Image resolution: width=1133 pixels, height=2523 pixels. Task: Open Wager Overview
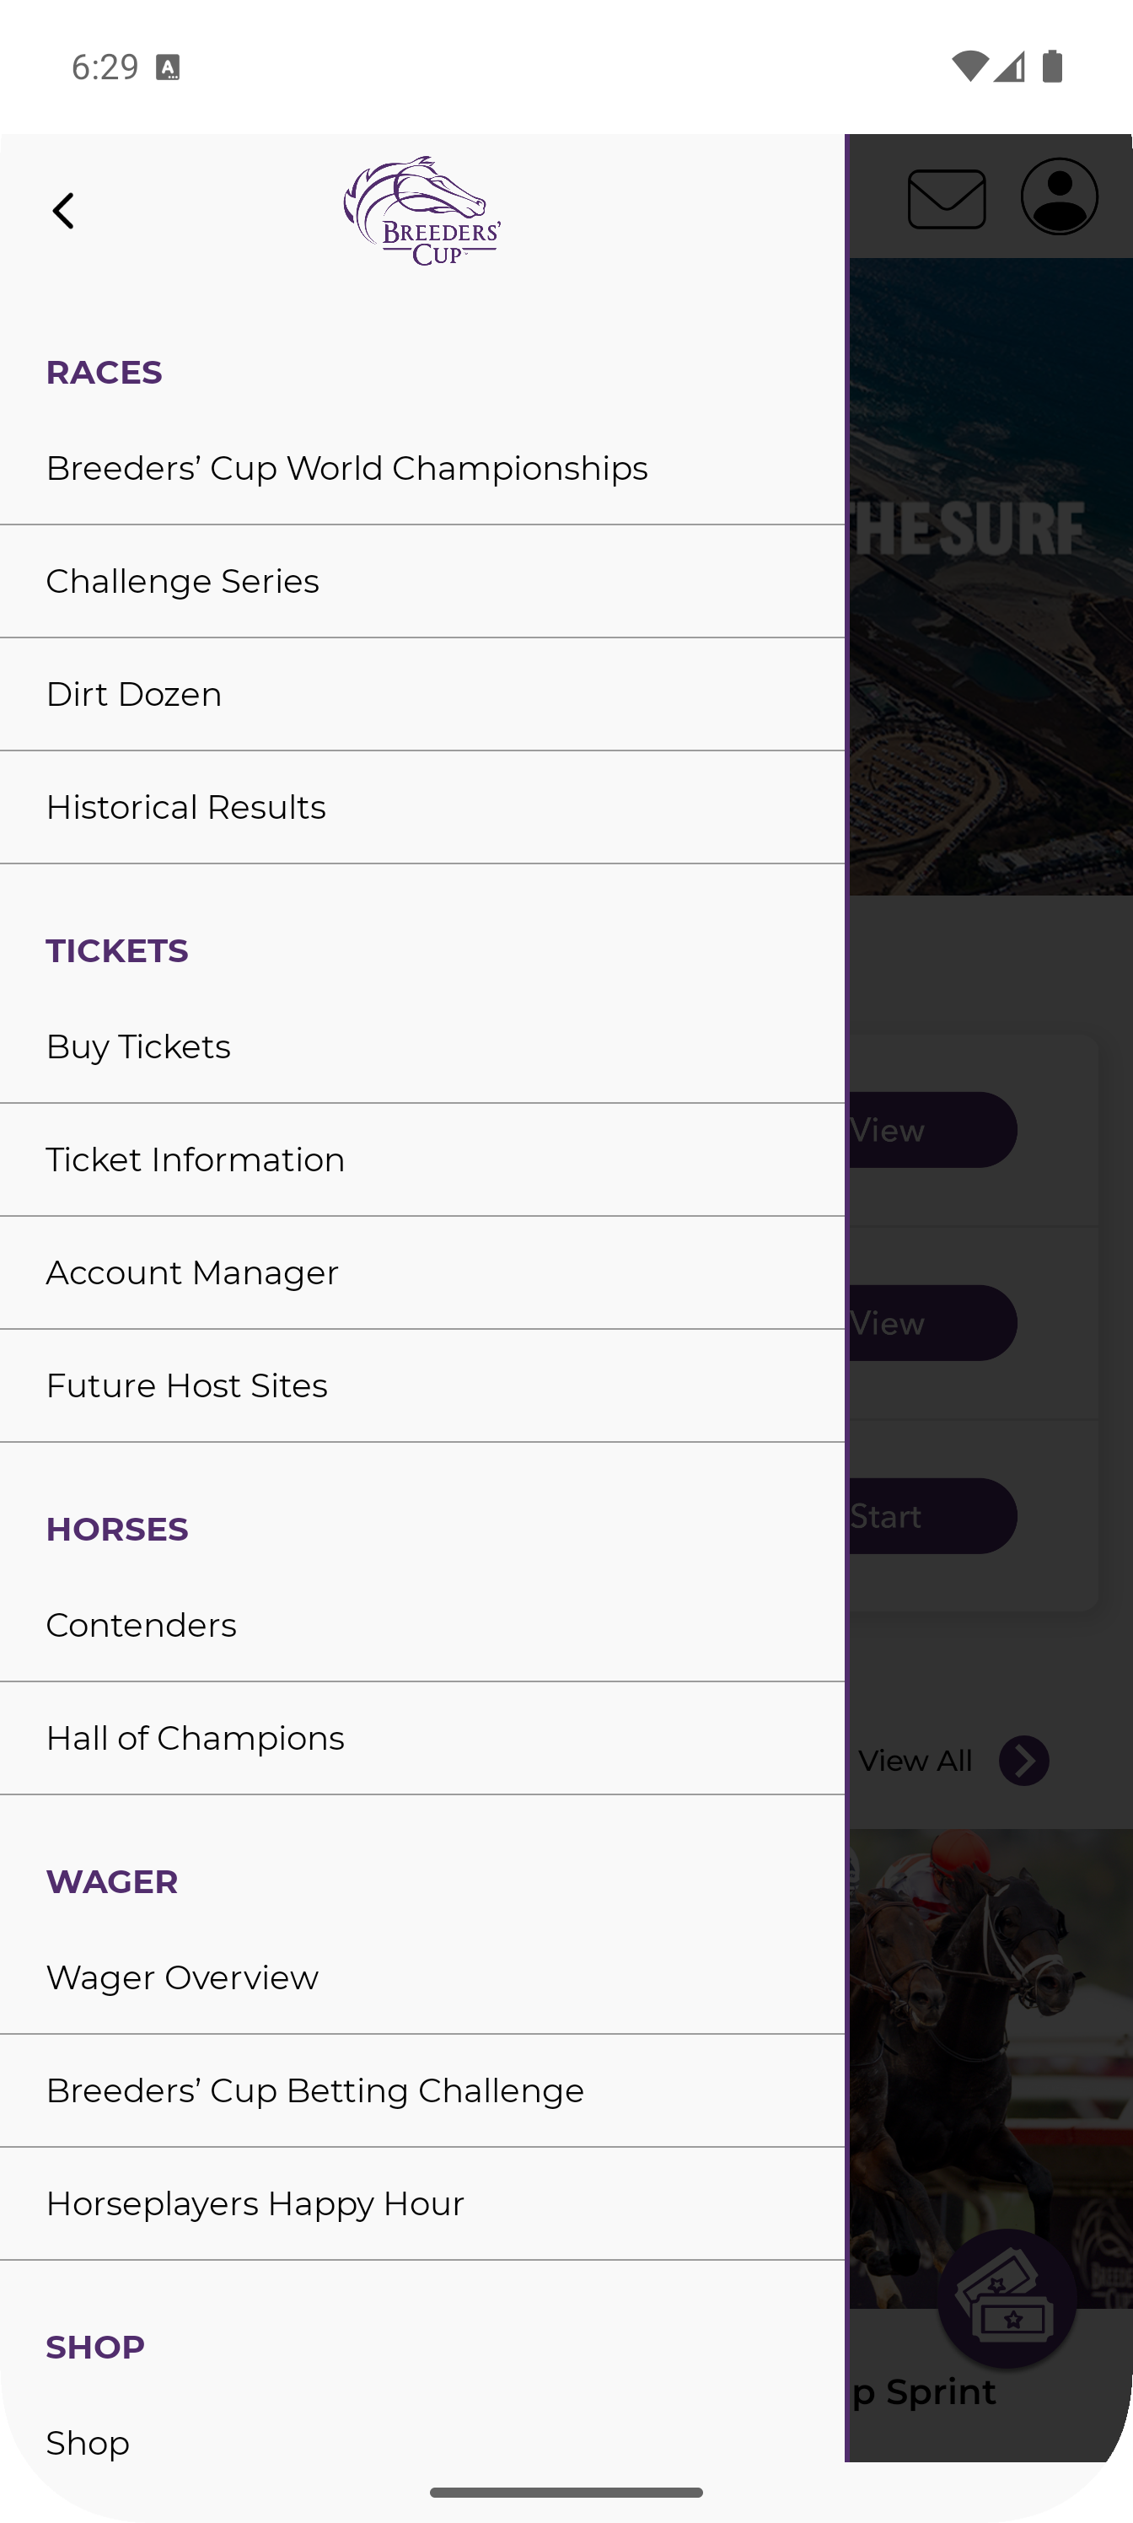point(183,1978)
